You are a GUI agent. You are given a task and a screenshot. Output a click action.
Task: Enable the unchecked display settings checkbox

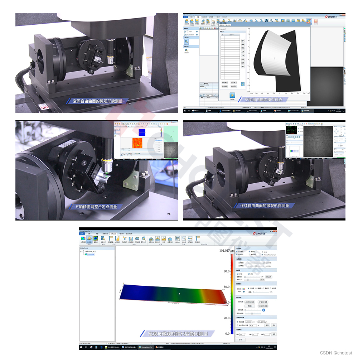250,255
